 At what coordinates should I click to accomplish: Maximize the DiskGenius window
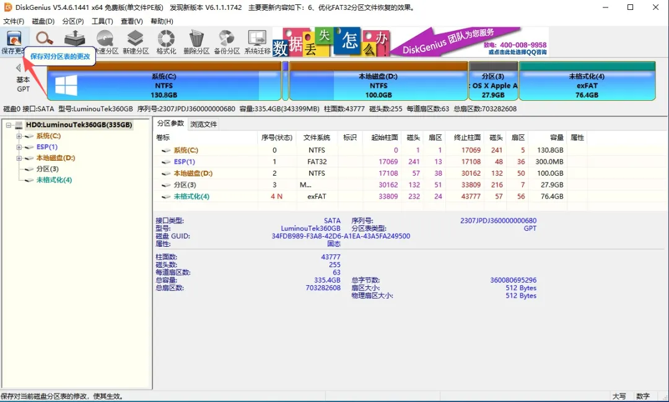point(630,7)
